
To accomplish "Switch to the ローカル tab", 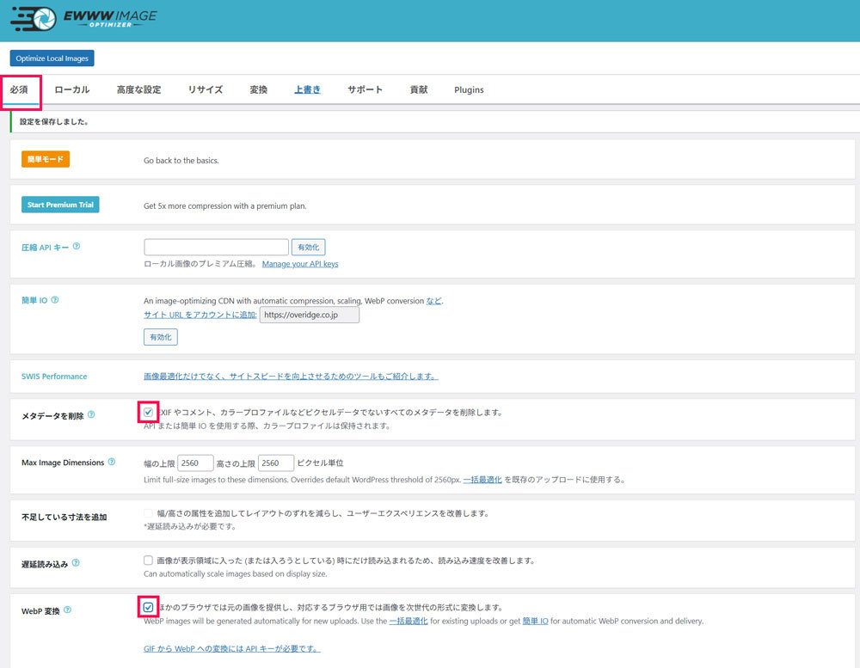I will pyautogui.click(x=72, y=89).
